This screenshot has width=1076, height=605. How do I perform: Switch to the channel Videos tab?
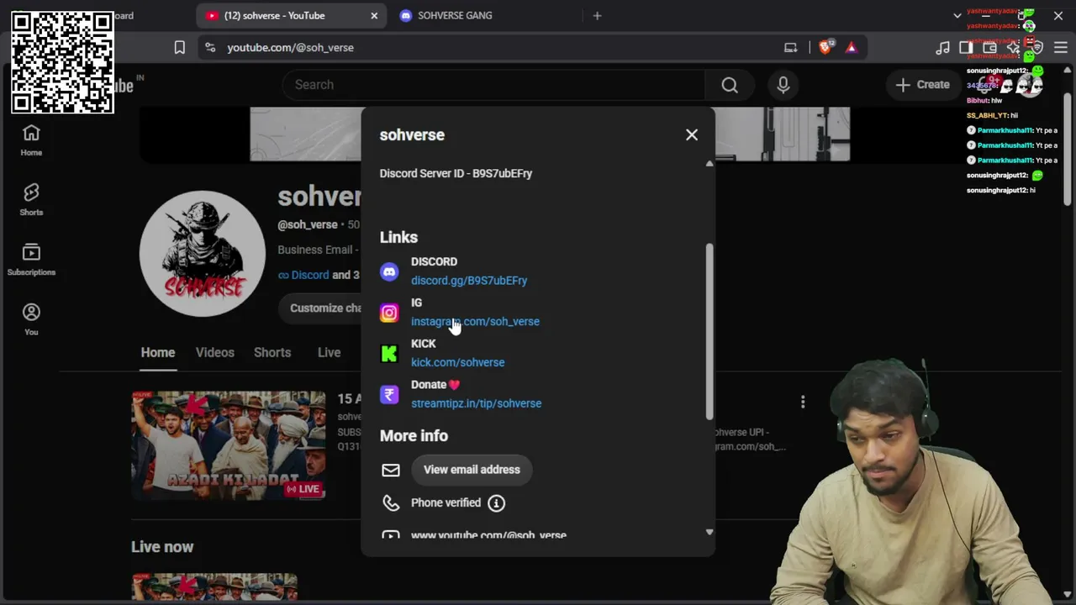tap(215, 353)
